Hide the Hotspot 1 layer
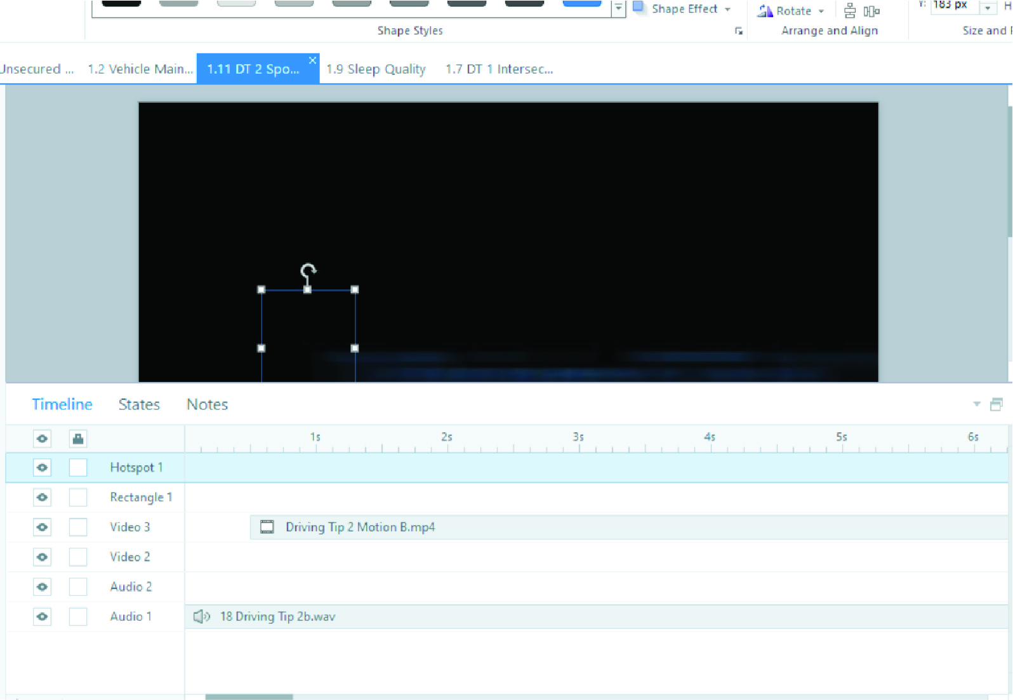Screen dimensions: 1013x700 click(42, 468)
